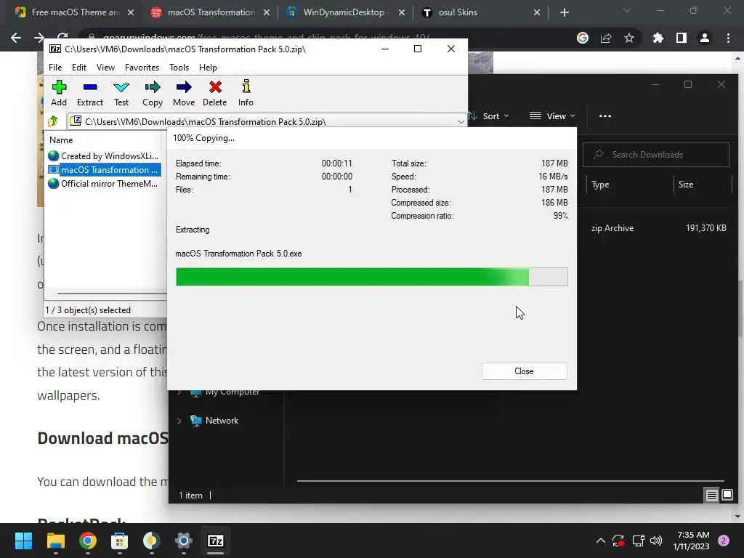Open the File menu in 7-Zip

[x=55, y=68]
